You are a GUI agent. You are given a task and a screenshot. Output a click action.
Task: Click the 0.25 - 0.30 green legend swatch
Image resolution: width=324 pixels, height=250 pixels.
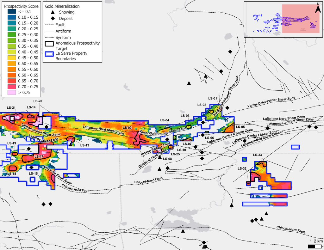tap(12, 35)
